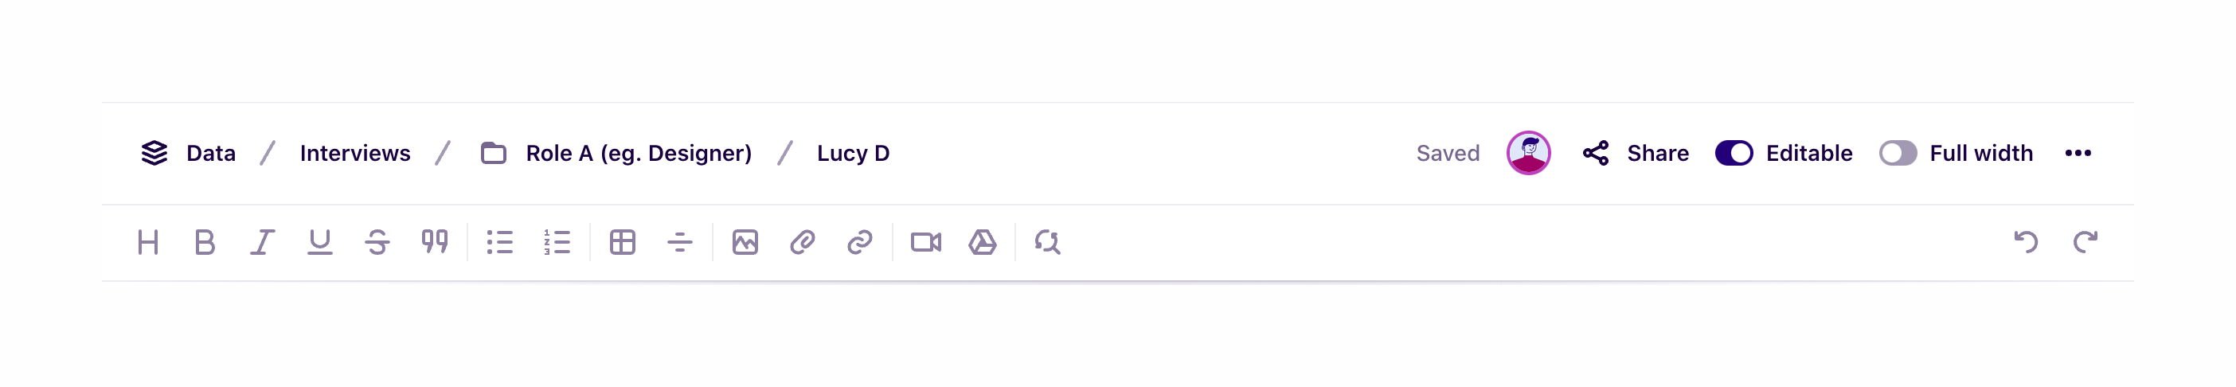Image resolution: width=2236 pixels, height=387 pixels.
Task: Apply underline formatting
Action: click(x=319, y=242)
